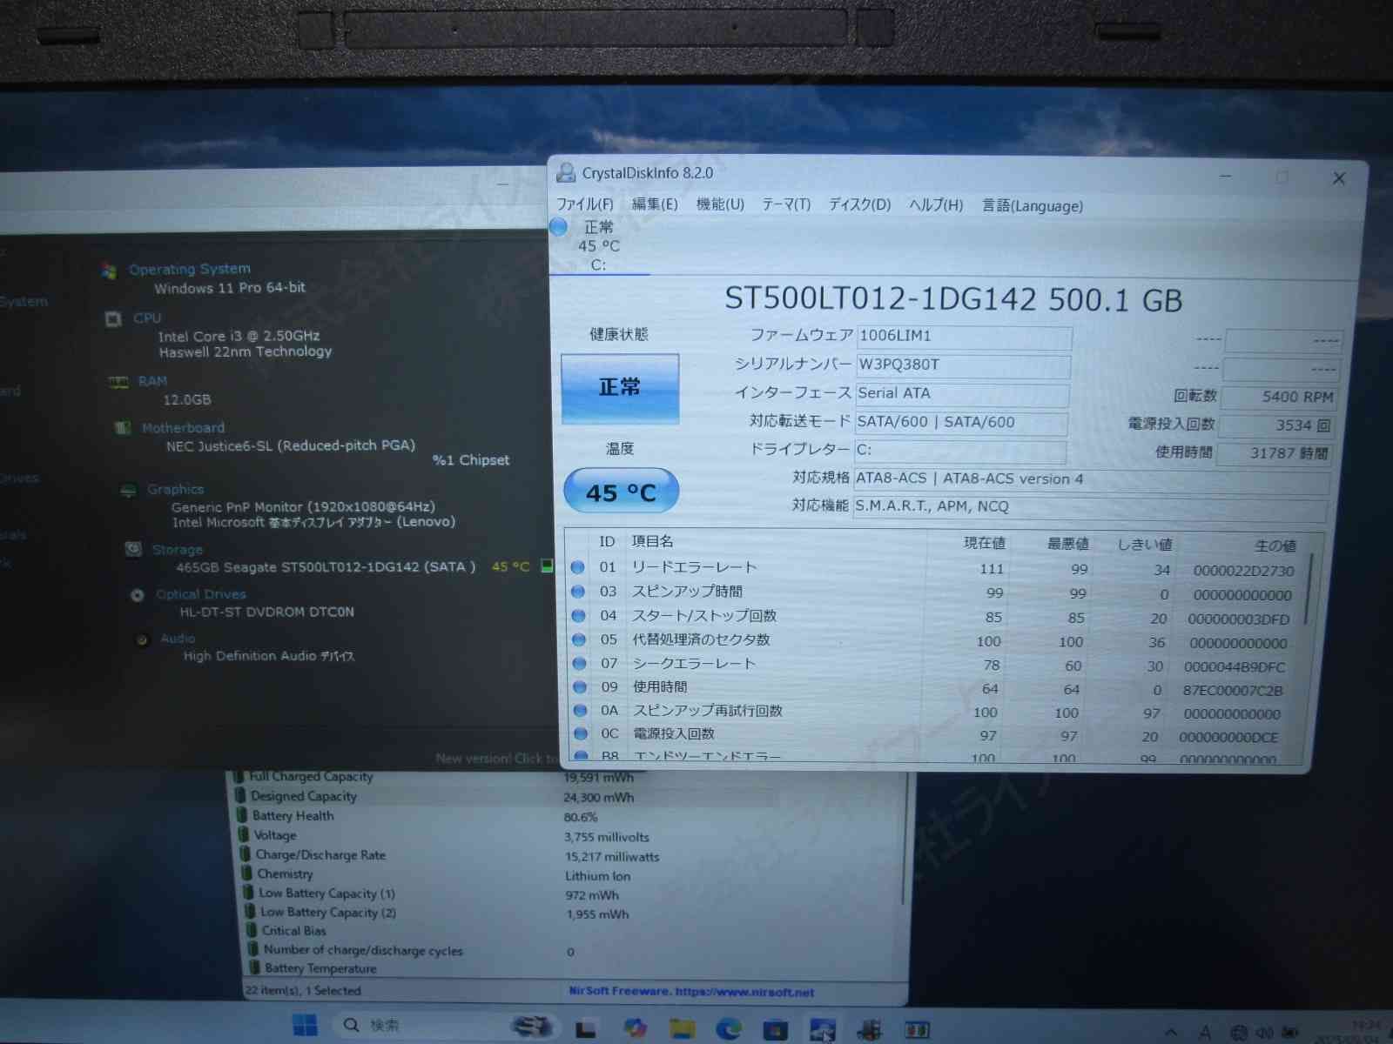Click the RAM stick icon in Speccy
The height and width of the screenshot is (1044, 1393).
118,382
